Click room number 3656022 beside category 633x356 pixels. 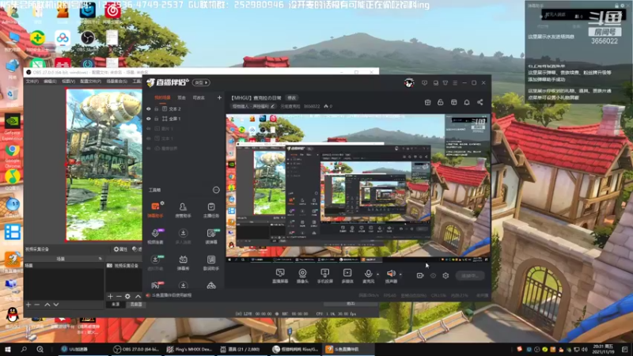point(312,107)
